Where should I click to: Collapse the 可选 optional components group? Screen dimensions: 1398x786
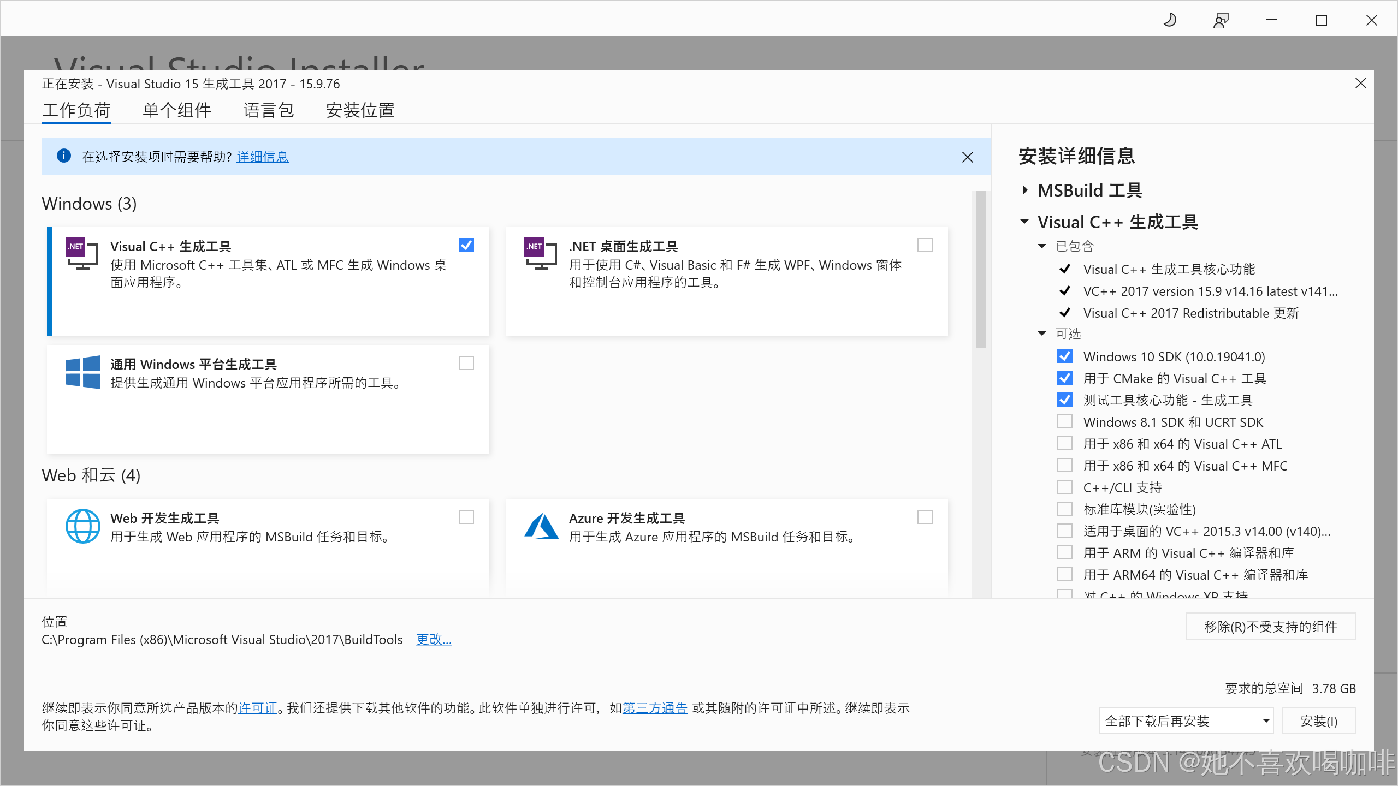click(x=1042, y=334)
